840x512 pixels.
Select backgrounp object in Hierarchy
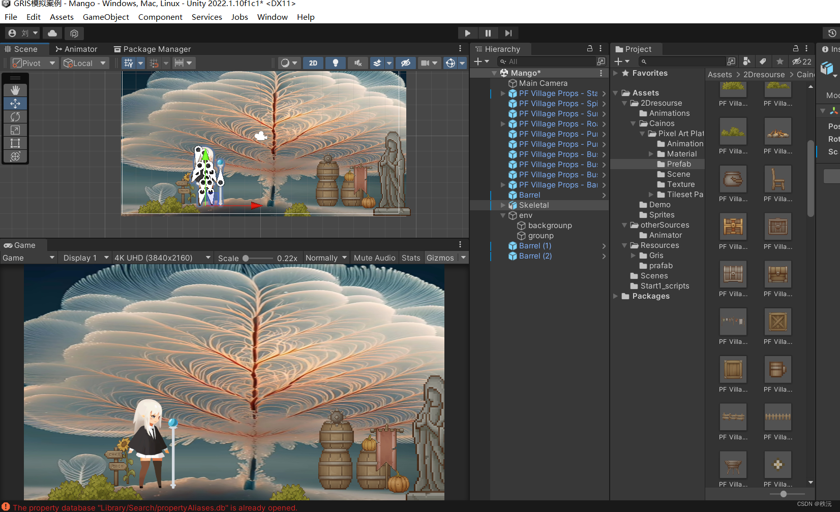(x=550, y=226)
